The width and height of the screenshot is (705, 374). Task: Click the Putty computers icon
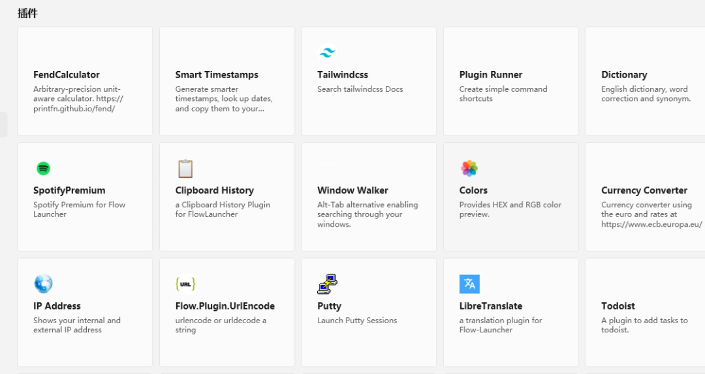(x=327, y=284)
